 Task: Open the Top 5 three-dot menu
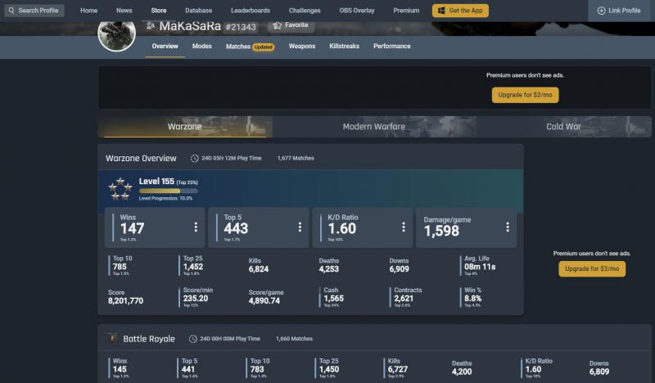pyautogui.click(x=300, y=228)
